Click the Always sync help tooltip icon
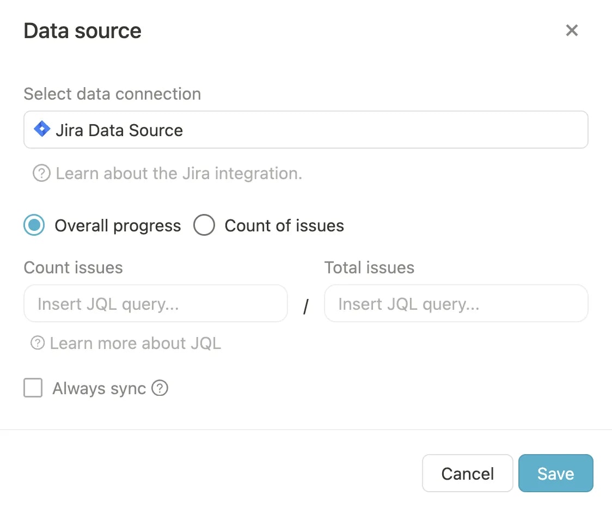The image size is (612, 514). [x=160, y=388]
